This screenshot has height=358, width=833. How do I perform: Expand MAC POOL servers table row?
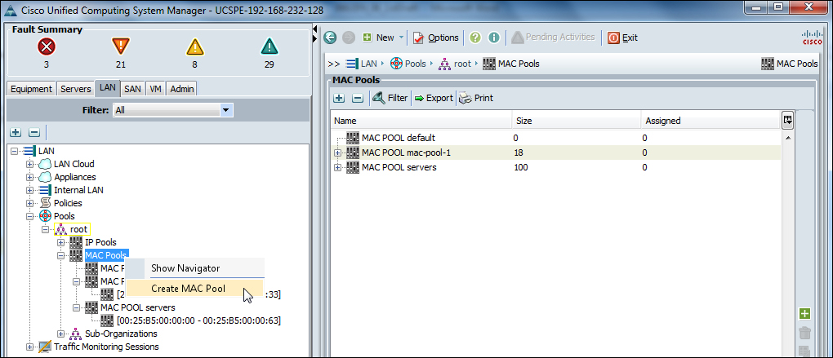pos(338,168)
